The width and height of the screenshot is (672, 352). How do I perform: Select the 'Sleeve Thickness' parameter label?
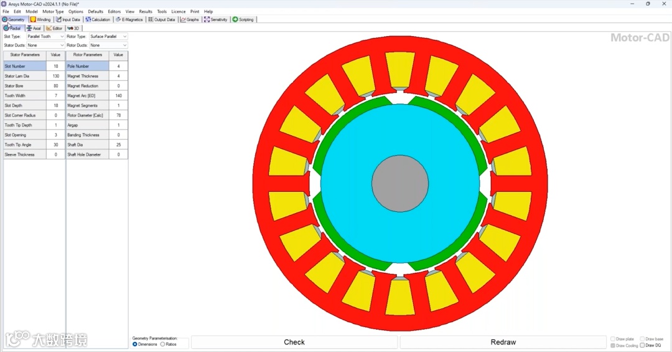pyautogui.click(x=24, y=155)
